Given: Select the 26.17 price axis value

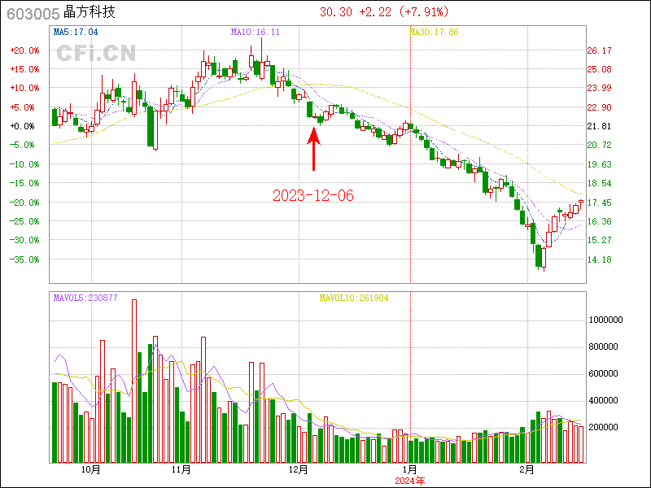Looking at the screenshot, I should [x=599, y=50].
